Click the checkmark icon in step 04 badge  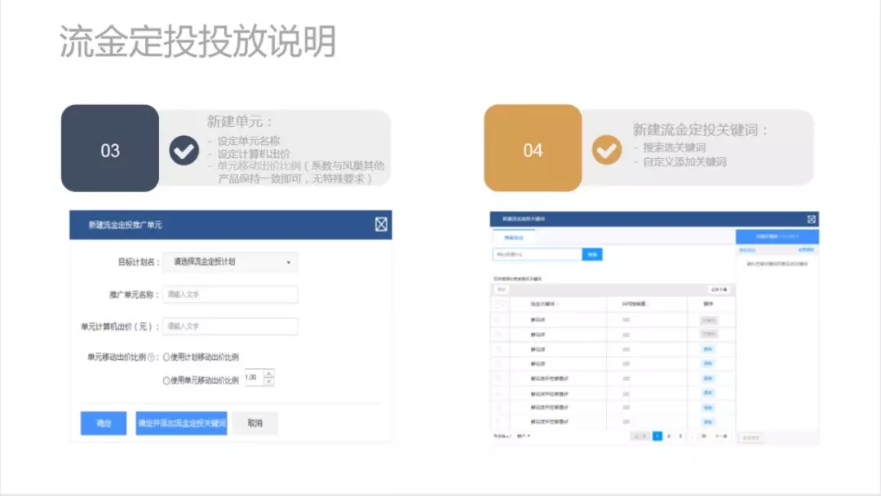coord(605,150)
